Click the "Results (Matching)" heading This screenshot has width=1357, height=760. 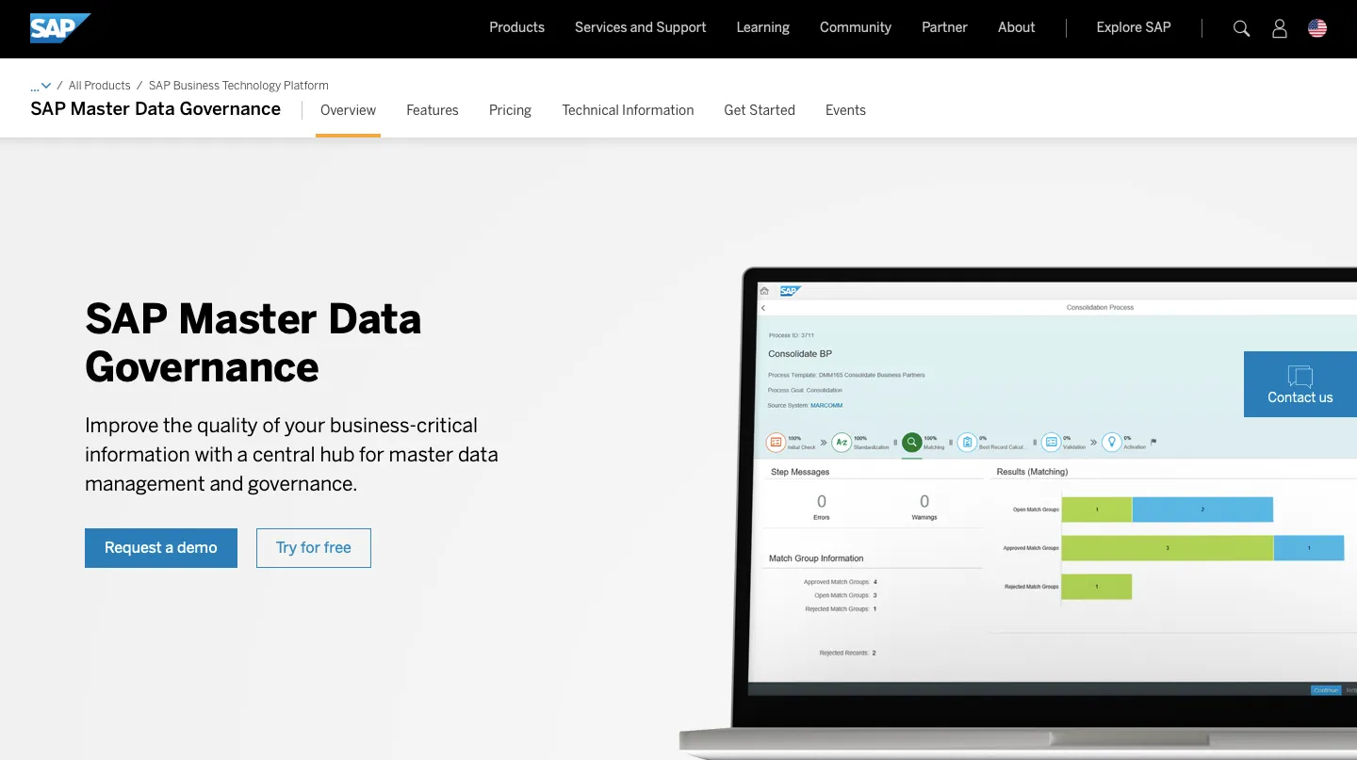(1032, 472)
